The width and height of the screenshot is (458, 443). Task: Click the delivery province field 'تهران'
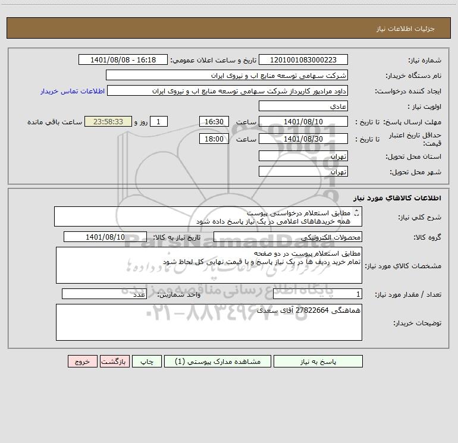click(303, 156)
